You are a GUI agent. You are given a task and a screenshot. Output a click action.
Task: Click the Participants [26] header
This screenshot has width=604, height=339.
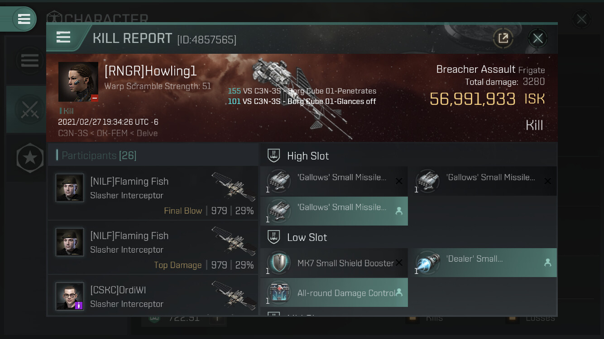[99, 155]
